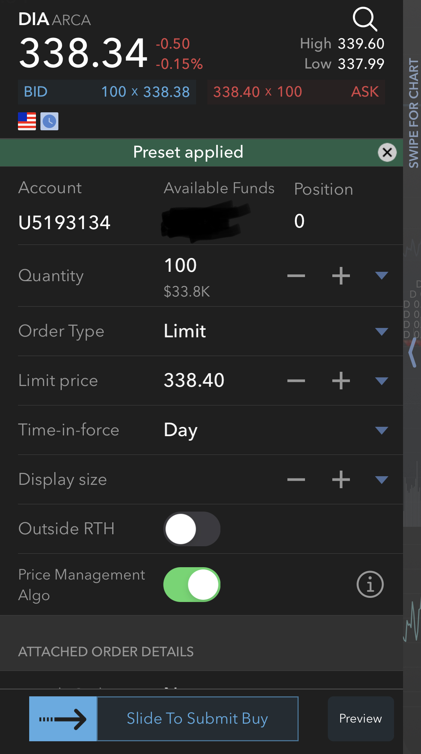Screen dimensions: 421x754
Task: Dismiss the Preset applied banner
Action: coord(387,152)
